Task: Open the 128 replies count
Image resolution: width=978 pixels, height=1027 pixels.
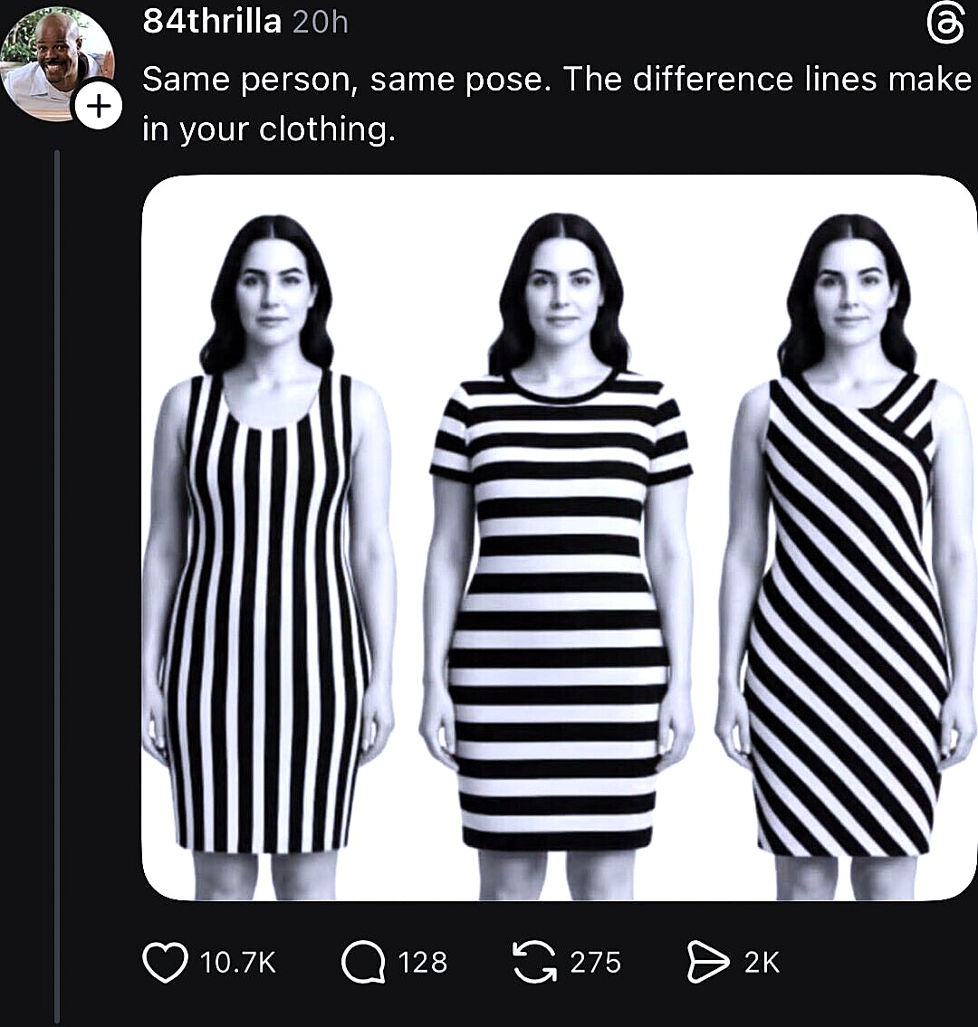Action: click(x=422, y=961)
